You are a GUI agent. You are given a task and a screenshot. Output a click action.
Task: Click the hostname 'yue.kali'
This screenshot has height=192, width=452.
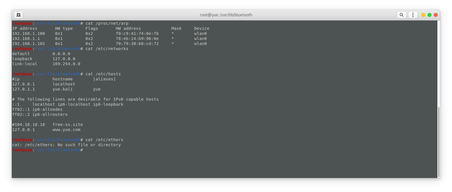[62, 89]
